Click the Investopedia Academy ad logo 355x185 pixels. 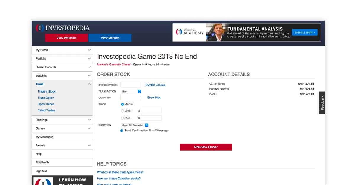point(190,32)
